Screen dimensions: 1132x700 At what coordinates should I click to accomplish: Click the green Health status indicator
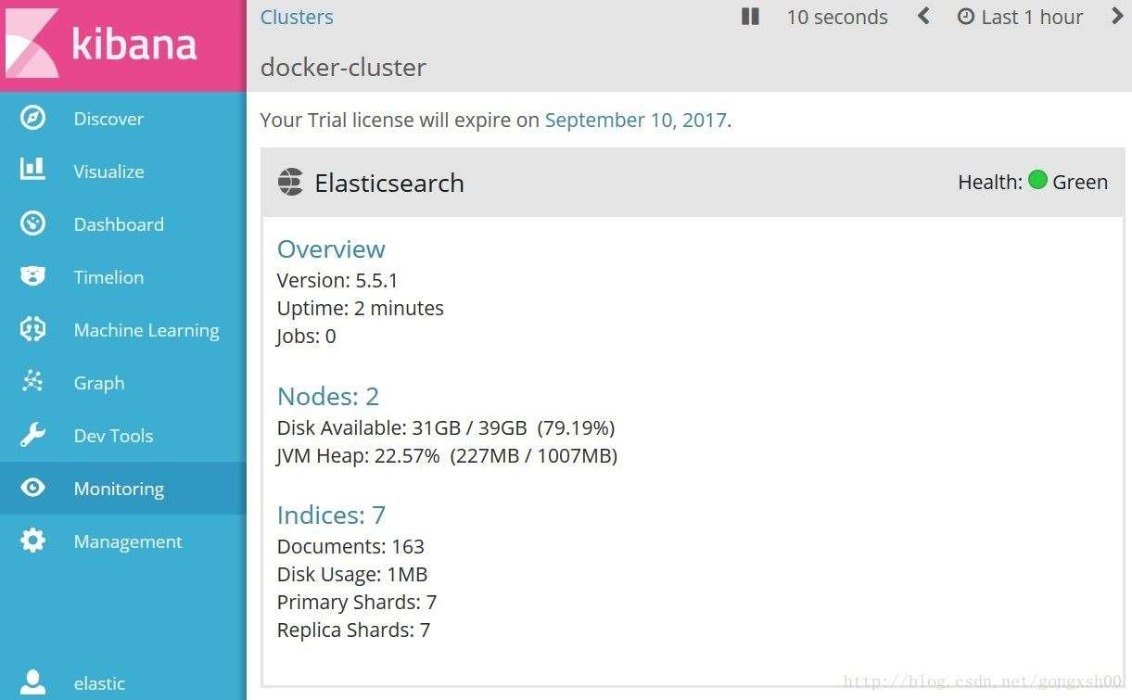1038,181
